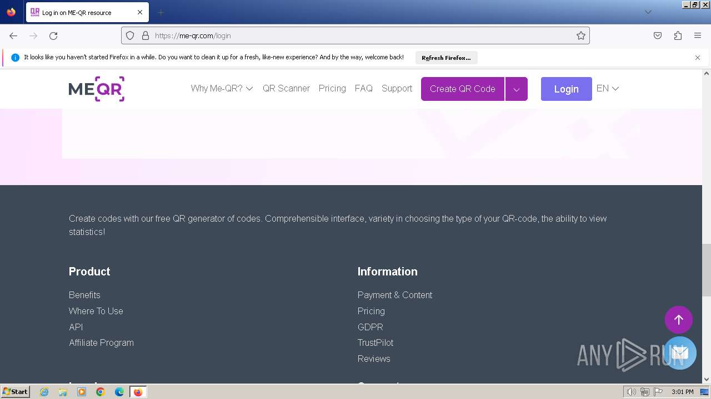711x399 pixels.
Task: Open the Windows Start menu
Action: tap(15, 392)
